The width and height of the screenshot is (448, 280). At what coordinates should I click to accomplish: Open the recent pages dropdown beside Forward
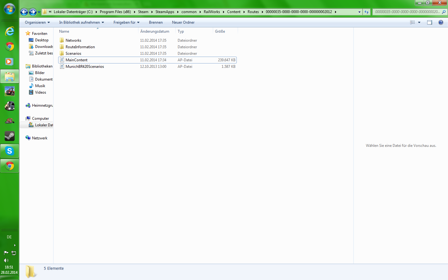tap(39, 12)
